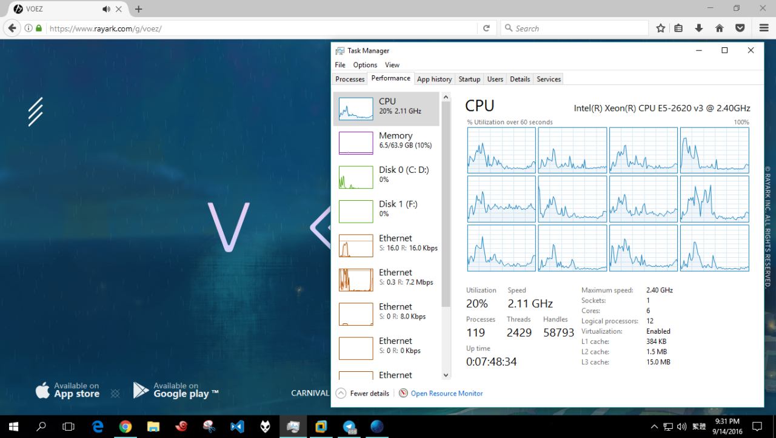Open the taskbar clock showing 9:31 PM

pos(727,426)
